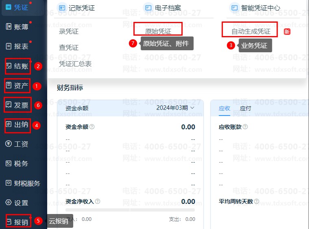Click the 税务 tax icon in sidebar
The image size is (309, 229).
point(9,163)
